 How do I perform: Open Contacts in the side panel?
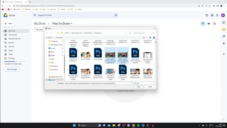tap(224, 43)
